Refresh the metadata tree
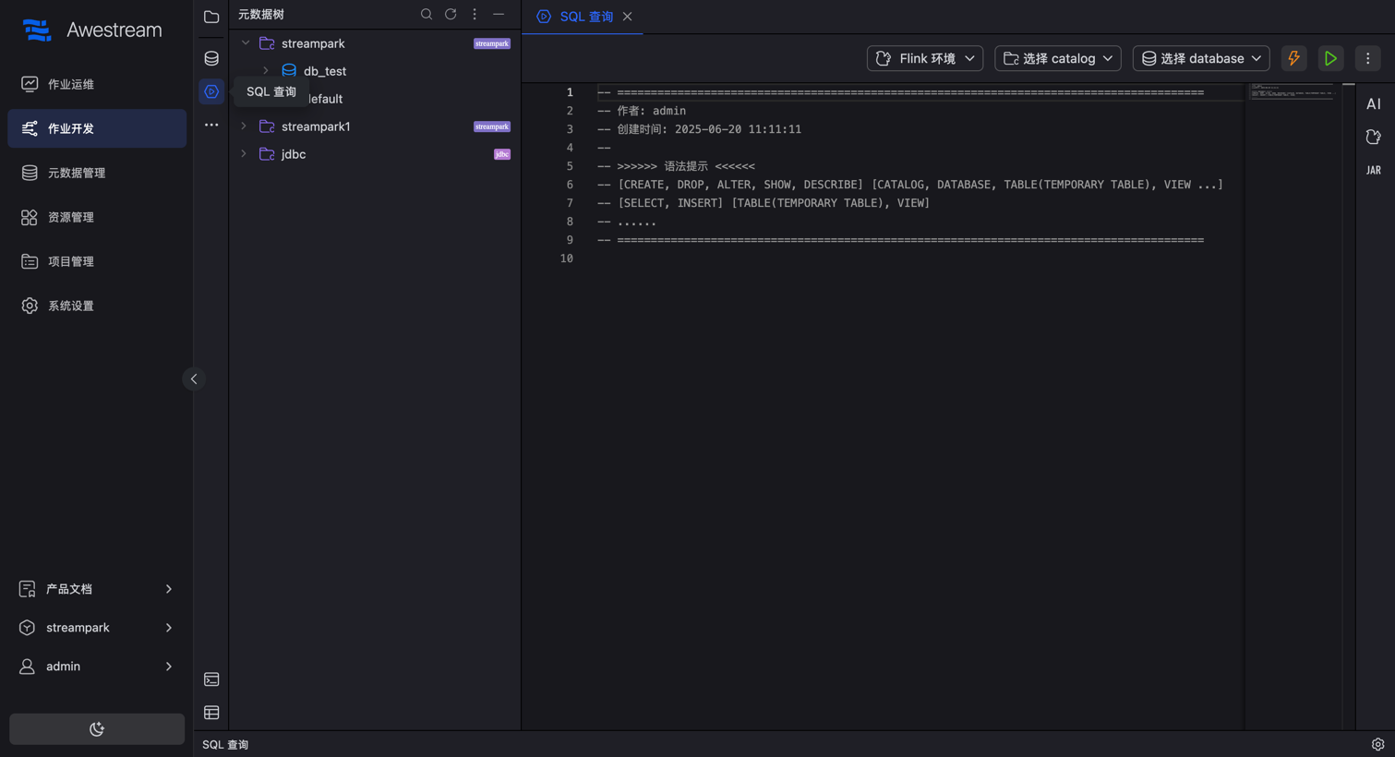Screen dimensions: 1395x757 point(451,15)
